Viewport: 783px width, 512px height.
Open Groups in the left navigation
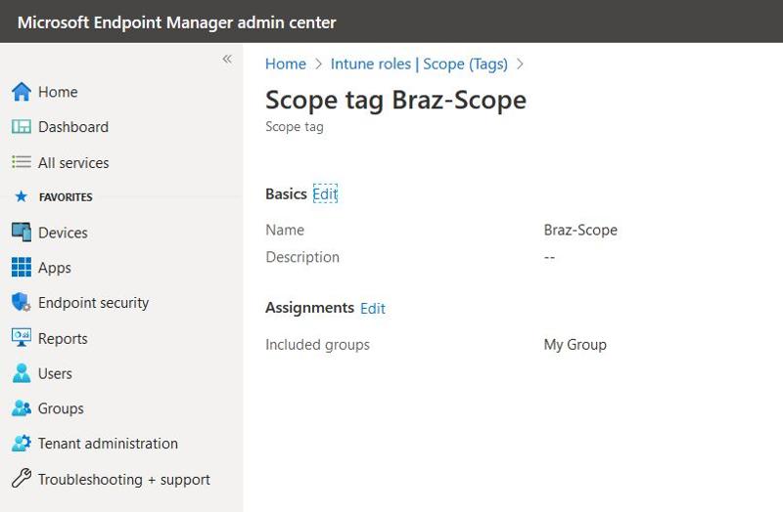[61, 408]
